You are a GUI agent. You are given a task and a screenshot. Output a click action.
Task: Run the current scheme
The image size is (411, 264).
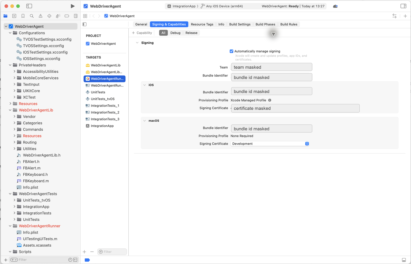(73, 6)
